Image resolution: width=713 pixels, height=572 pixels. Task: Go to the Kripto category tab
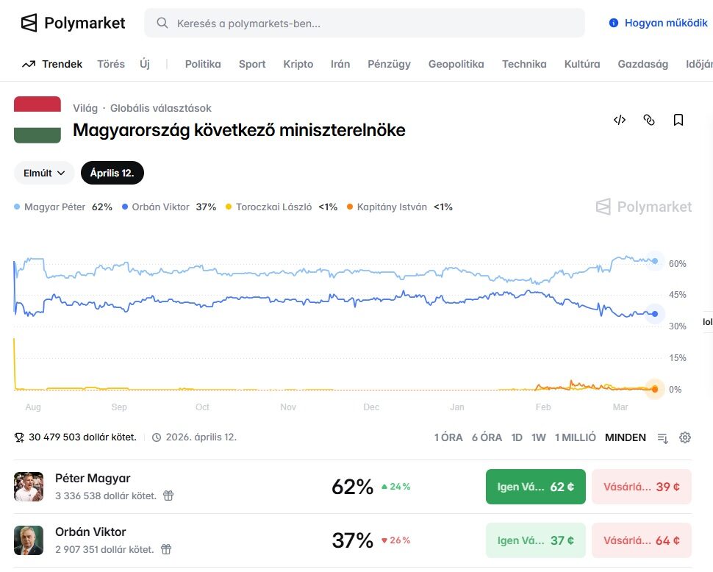(298, 64)
